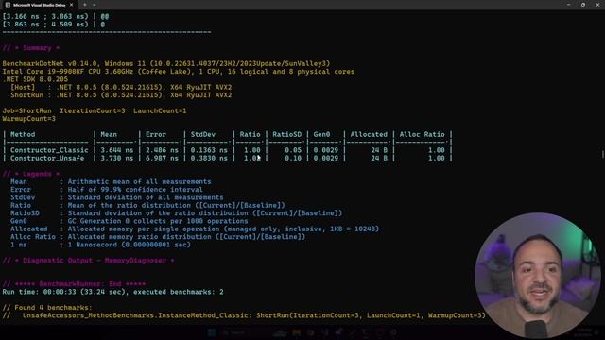This screenshot has height=340, width=605.
Task: Click the terminal scrollbar thumb
Action: click(603, 154)
